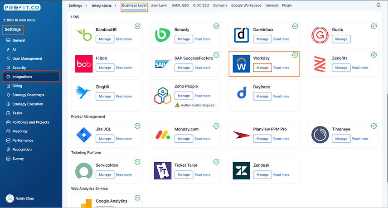Click the HiBob logo
This screenshot has height=208, width=388.
point(84,63)
